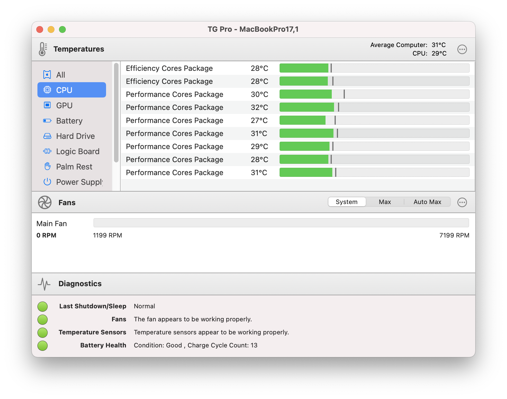507x399 pixels.
Task: Click window title TG Pro - MacBookPro17,1
Action: (253, 29)
